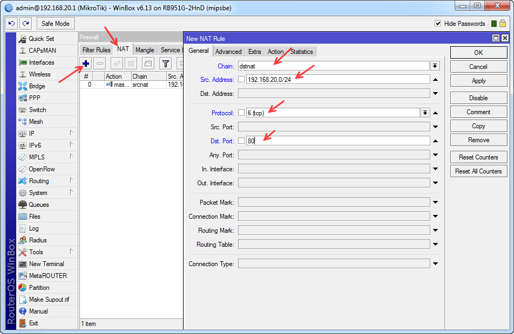Screen dimensions: 514x334
Task: Click the Redo arrow button
Action: [x=26, y=24]
